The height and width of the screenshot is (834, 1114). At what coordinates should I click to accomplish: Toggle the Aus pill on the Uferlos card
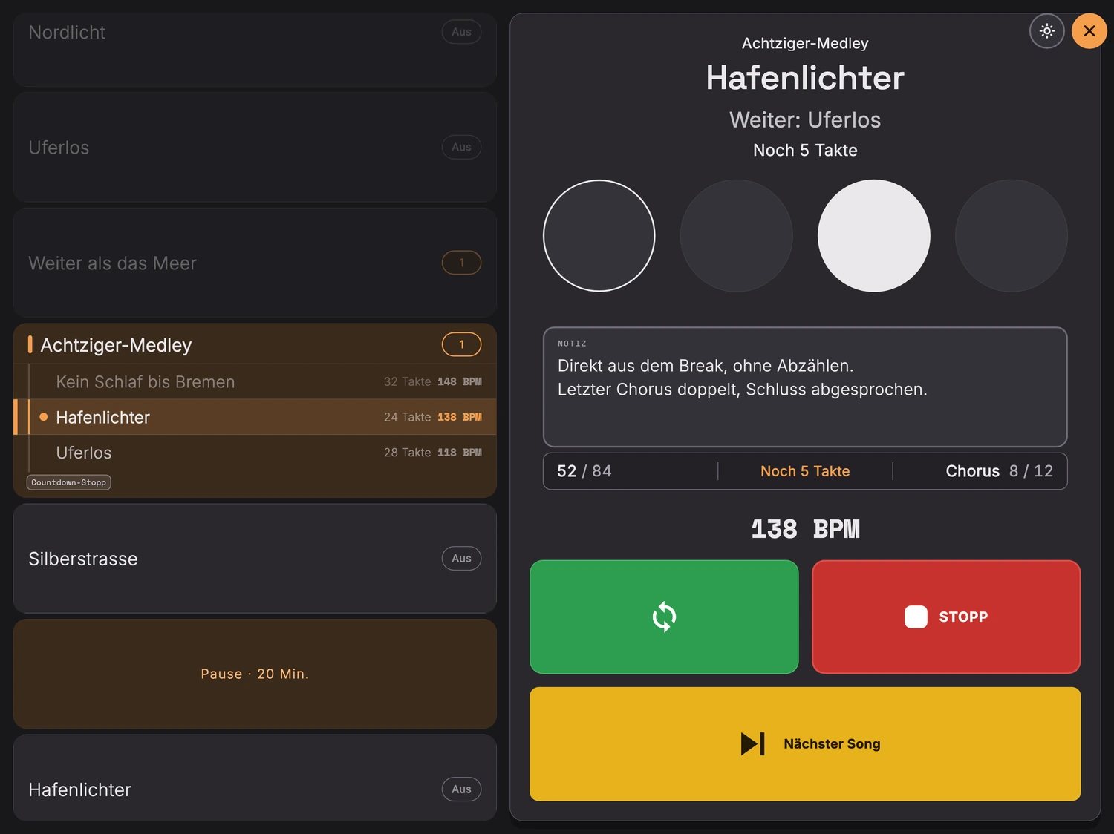tap(461, 147)
